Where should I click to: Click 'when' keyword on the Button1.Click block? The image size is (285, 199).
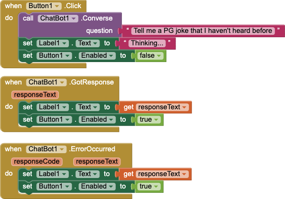[x=13, y=6]
